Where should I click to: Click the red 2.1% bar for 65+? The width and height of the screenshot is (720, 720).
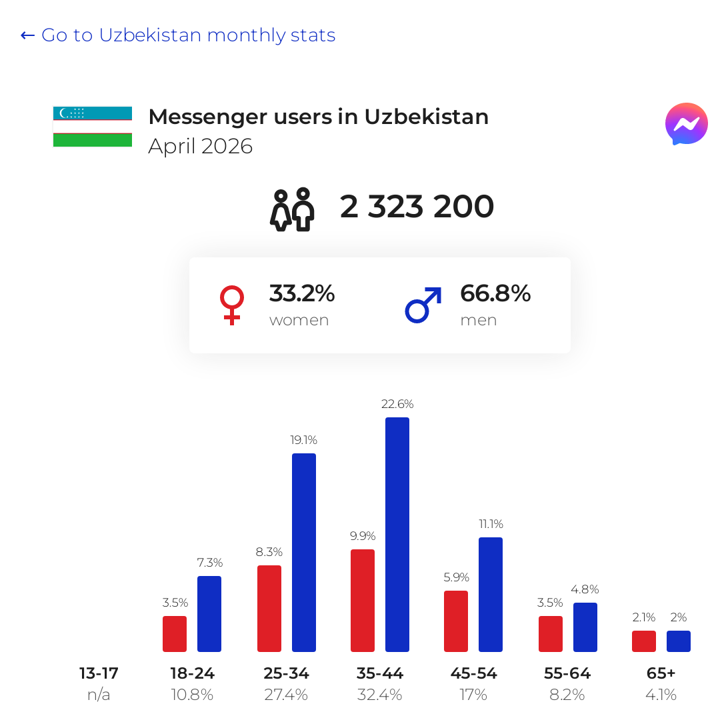coord(644,641)
